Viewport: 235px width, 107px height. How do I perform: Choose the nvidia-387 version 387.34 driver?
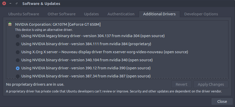[x=18, y=76]
